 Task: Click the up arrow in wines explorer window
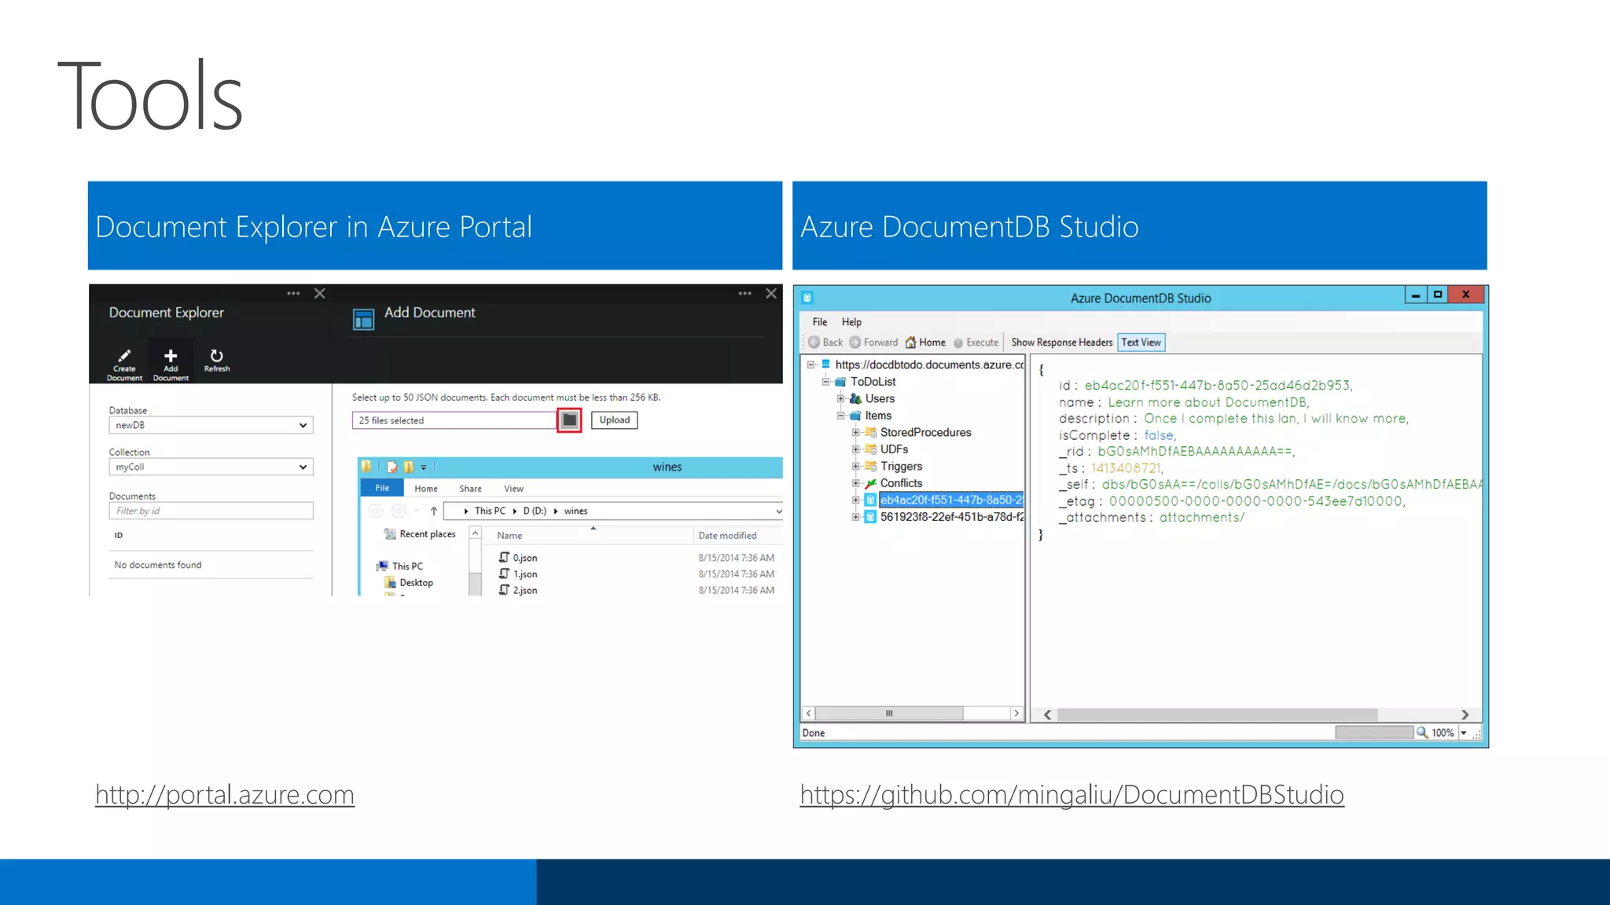pos(434,511)
